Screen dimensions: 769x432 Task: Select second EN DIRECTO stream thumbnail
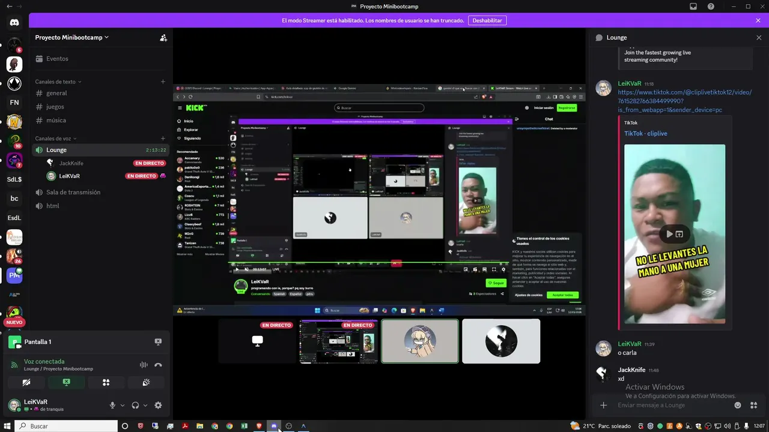[339, 341]
